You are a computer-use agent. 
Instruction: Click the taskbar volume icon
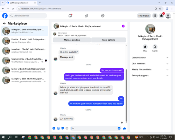(157, 137)
